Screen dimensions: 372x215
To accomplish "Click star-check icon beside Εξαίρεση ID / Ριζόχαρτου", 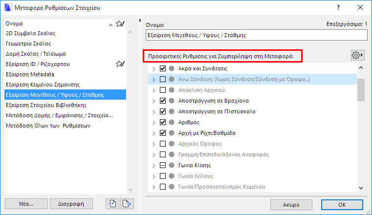I will click(x=120, y=64).
